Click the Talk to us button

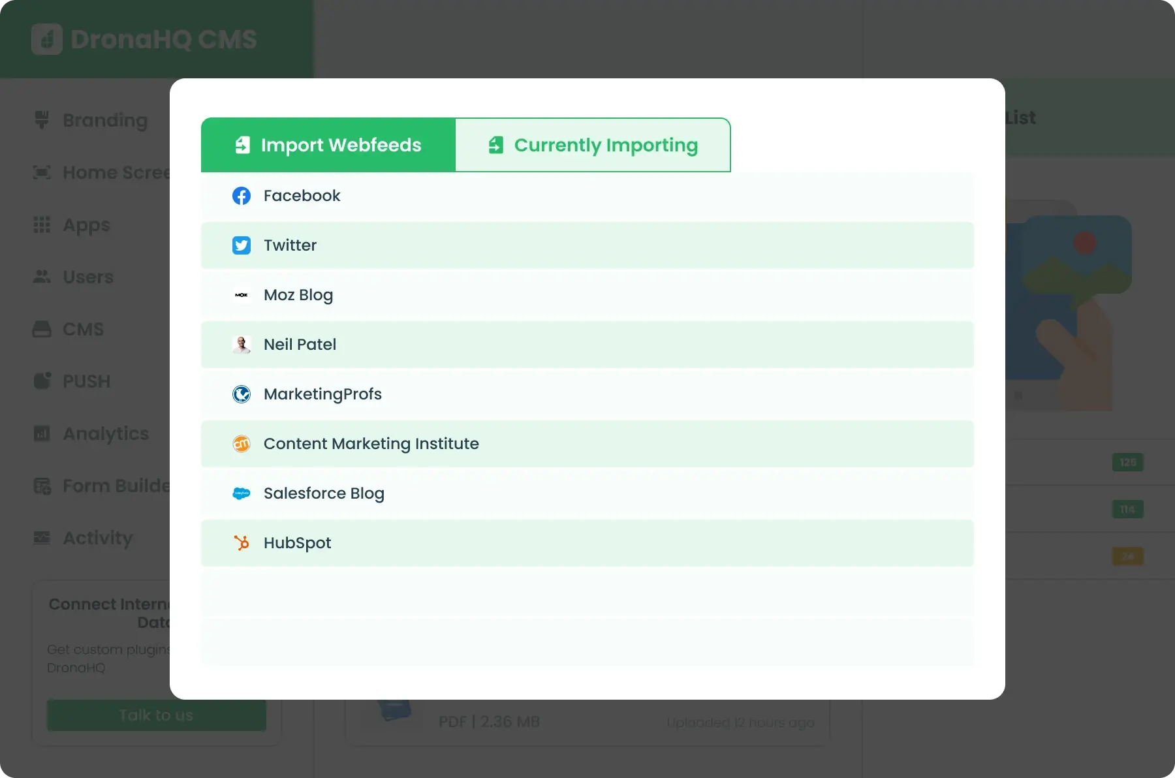[x=156, y=715]
